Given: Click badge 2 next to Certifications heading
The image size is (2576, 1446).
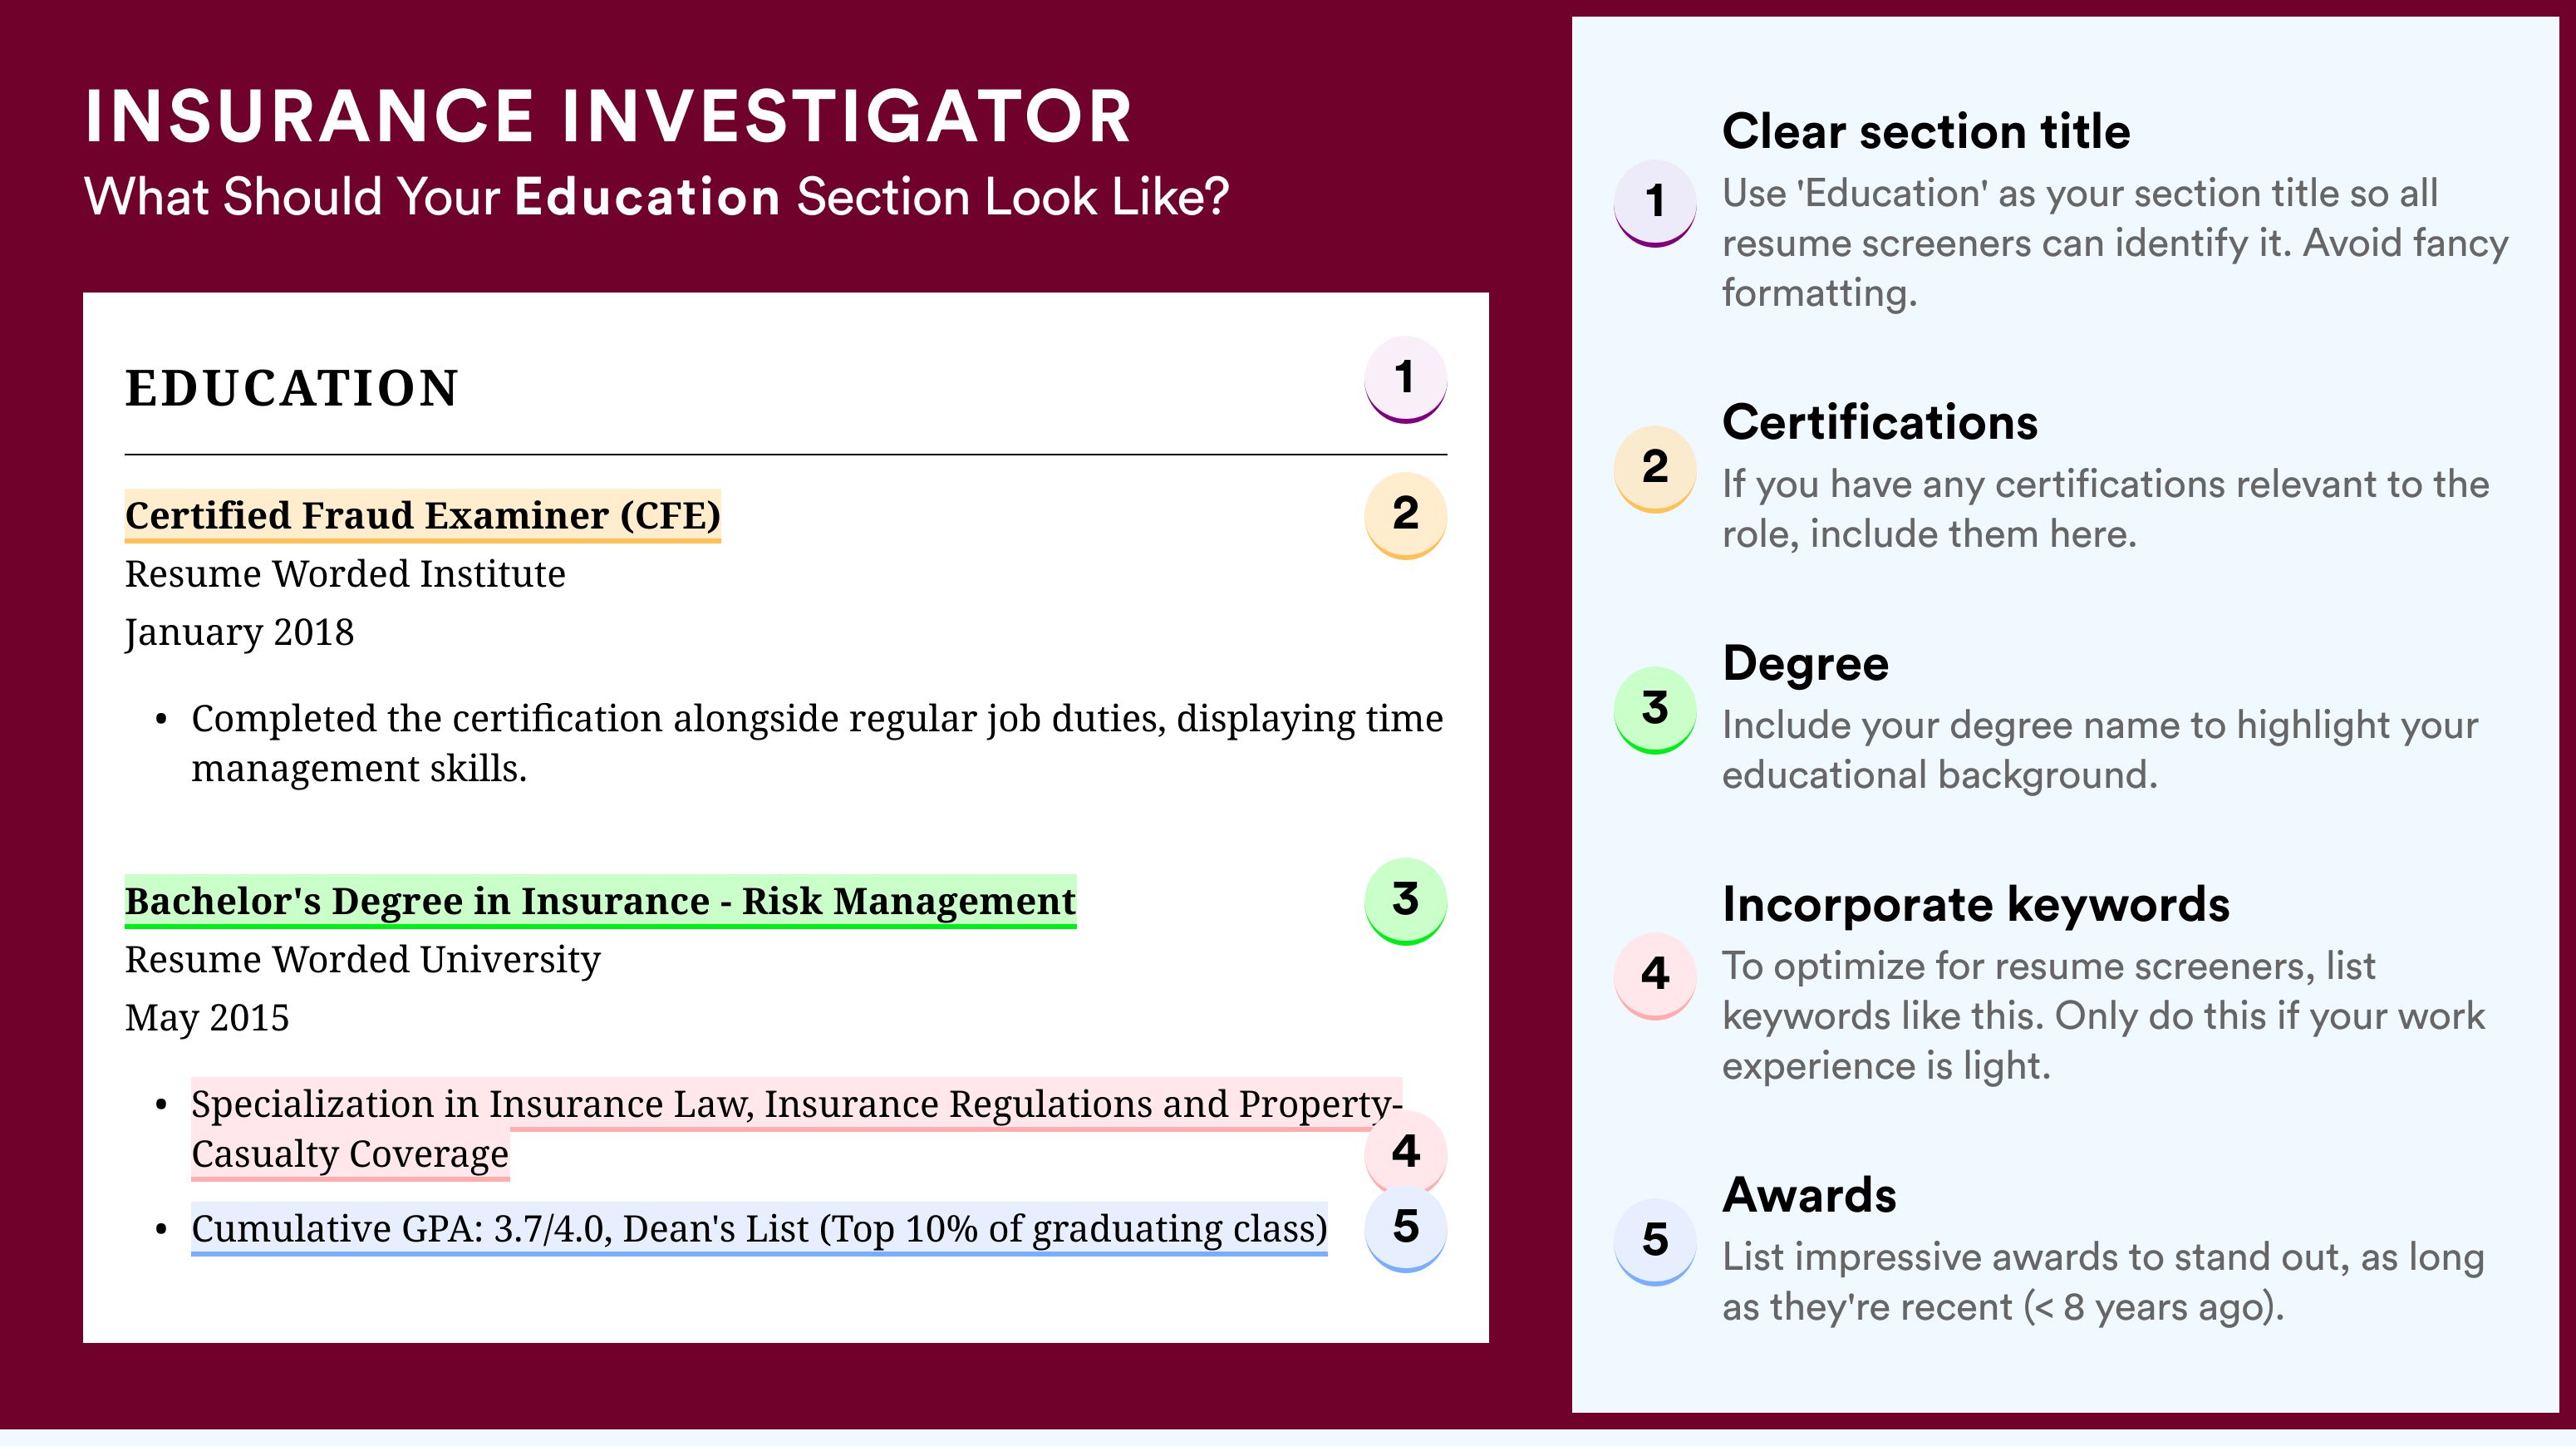Looking at the screenshot, I should pyautogui.click(x=1655, y=469).
